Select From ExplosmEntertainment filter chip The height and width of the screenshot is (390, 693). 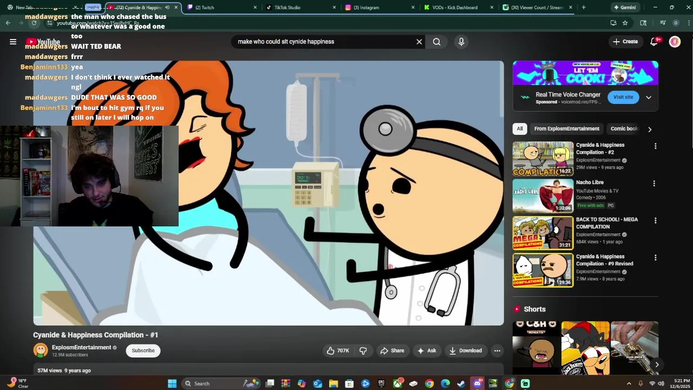point(566,129)
